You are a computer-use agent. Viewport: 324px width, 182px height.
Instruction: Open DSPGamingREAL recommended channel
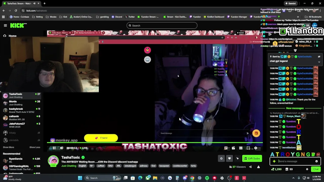pyautogui.click(x=21, y=167)
